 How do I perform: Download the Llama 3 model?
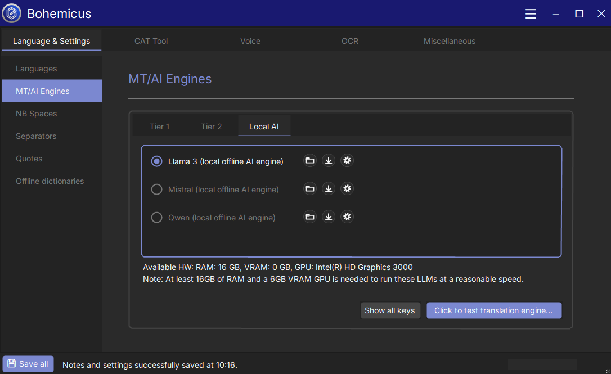[x=329, y=160]
